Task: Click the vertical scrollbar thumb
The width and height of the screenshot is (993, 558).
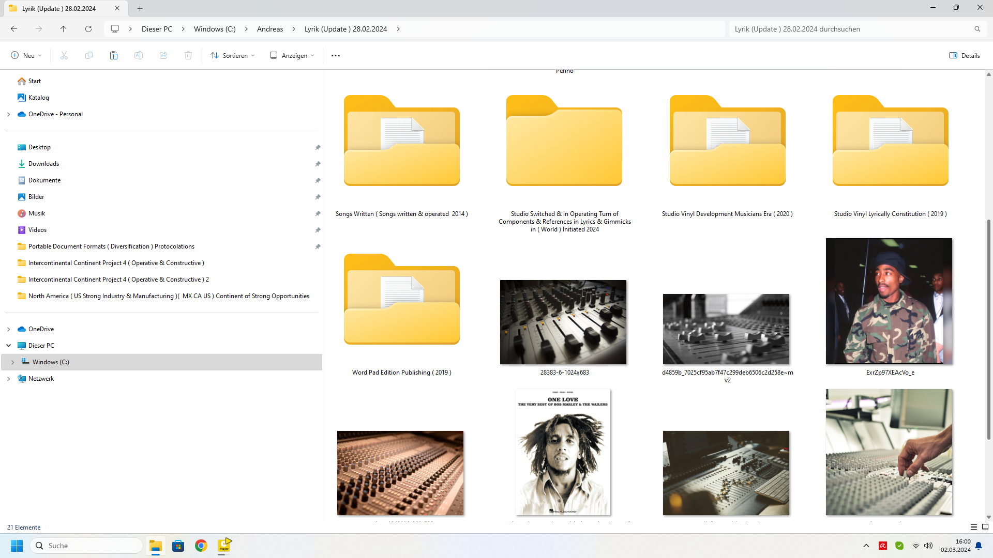Action: pos(988,330)
